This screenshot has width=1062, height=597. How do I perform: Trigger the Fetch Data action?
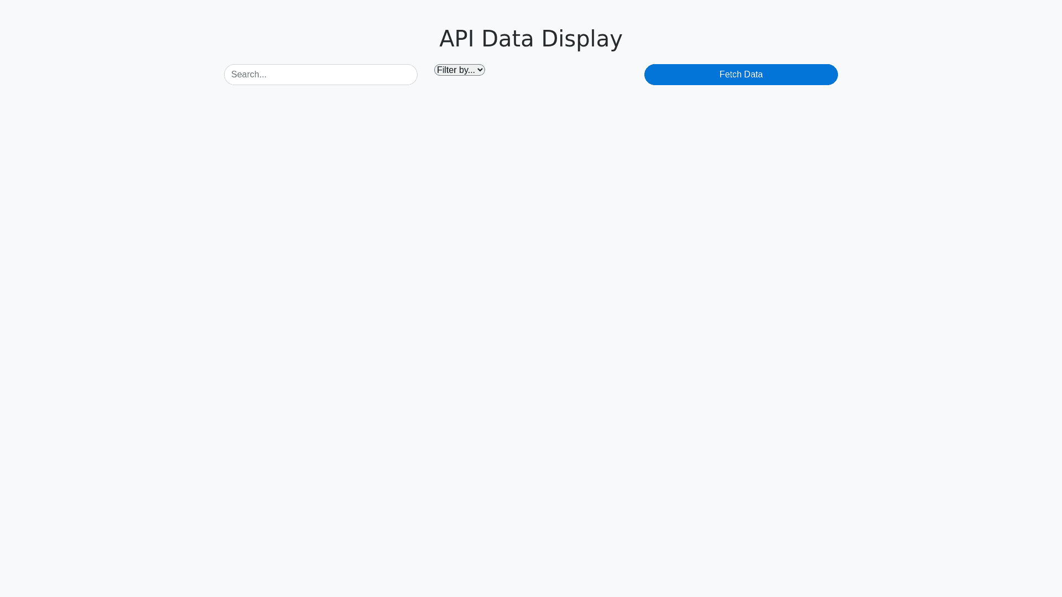click(x=741, y=75)
